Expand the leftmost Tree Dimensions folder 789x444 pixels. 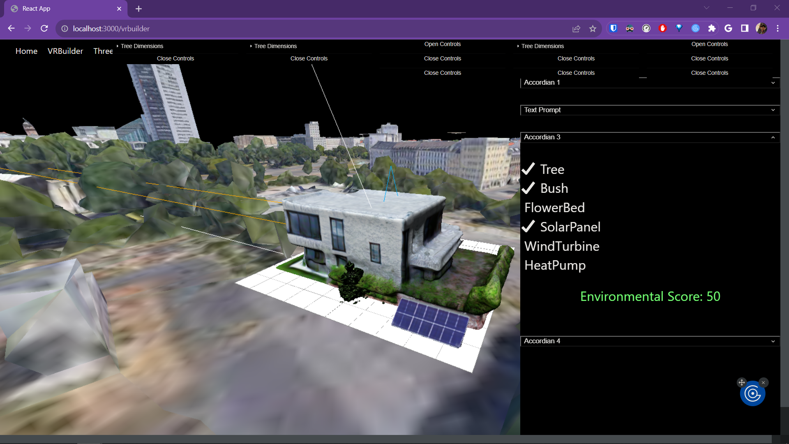click(x=142, y=46)
